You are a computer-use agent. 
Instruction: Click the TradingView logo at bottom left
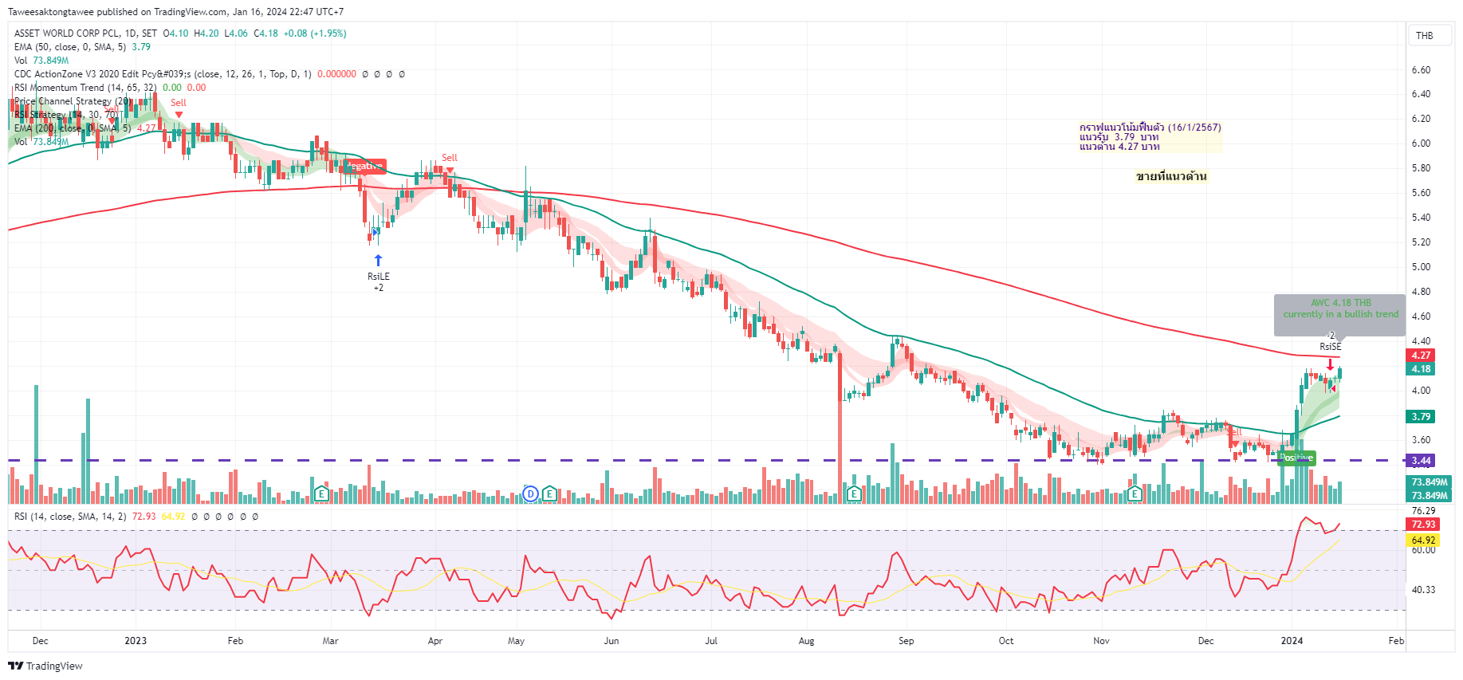coord(45,666)
